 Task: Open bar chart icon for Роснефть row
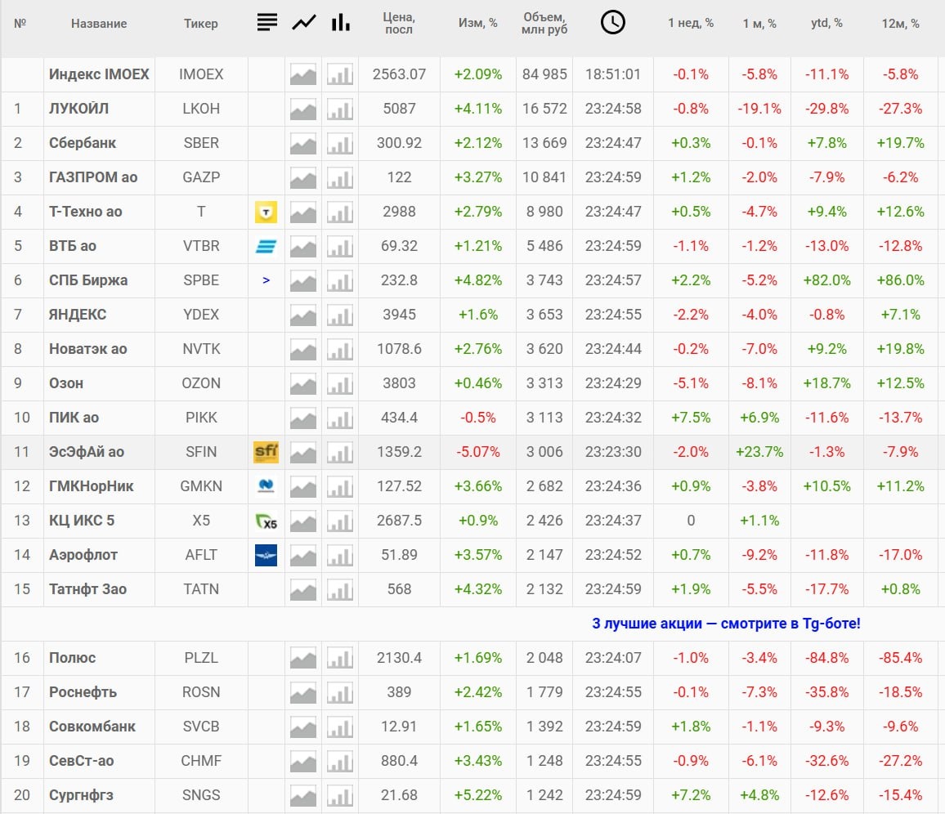coord(340,694)
